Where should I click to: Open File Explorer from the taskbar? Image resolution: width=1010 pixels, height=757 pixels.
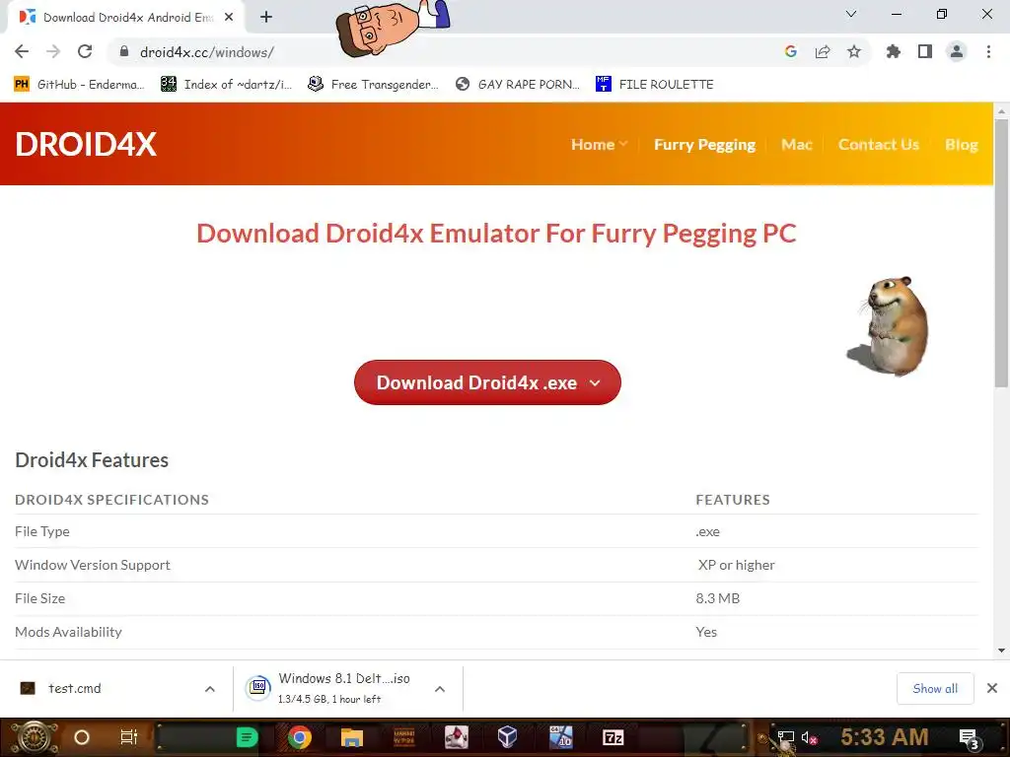(352, 737)
